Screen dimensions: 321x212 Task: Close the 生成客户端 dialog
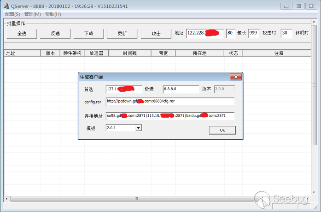236,77
